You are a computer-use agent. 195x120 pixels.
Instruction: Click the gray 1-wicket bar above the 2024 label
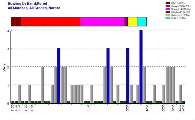180,94
